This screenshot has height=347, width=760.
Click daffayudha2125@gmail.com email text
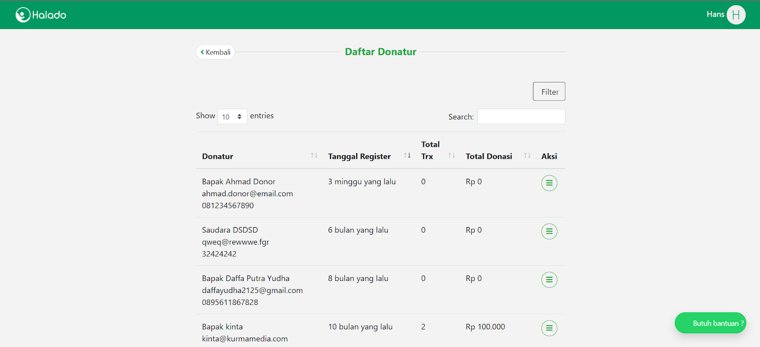coord(252,290)
